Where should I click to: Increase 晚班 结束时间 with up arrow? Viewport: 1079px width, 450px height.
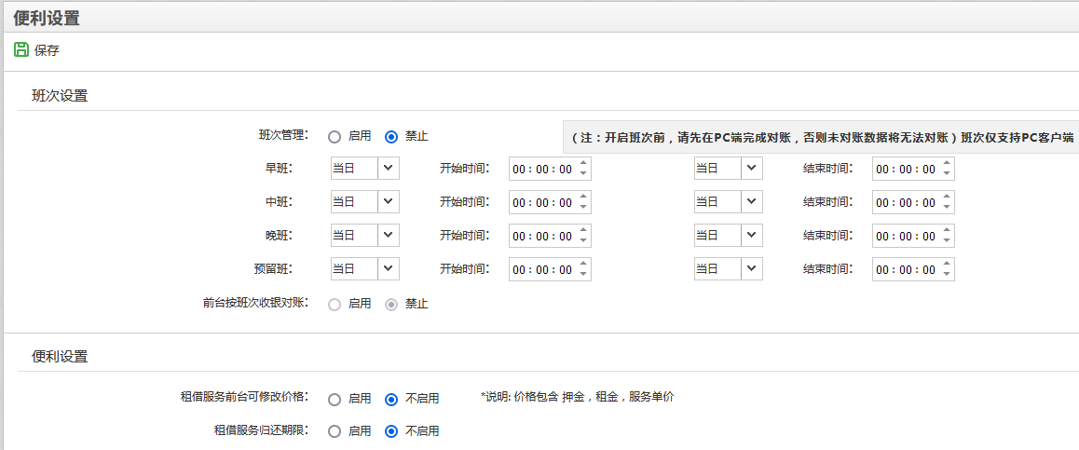pyautogui.click(x=946, y=230)
